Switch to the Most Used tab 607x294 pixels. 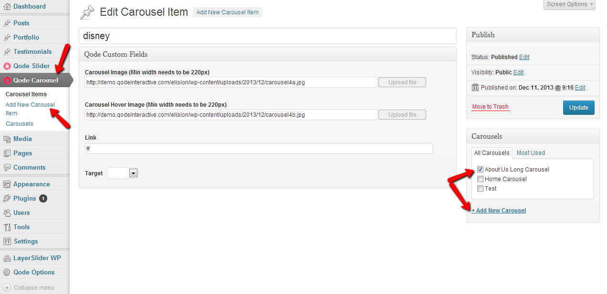[531, 153]
